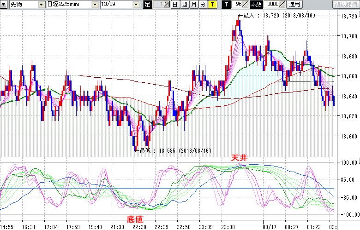Click the 適用 apply button
The image size is (360, 230).
coord(294,5)
